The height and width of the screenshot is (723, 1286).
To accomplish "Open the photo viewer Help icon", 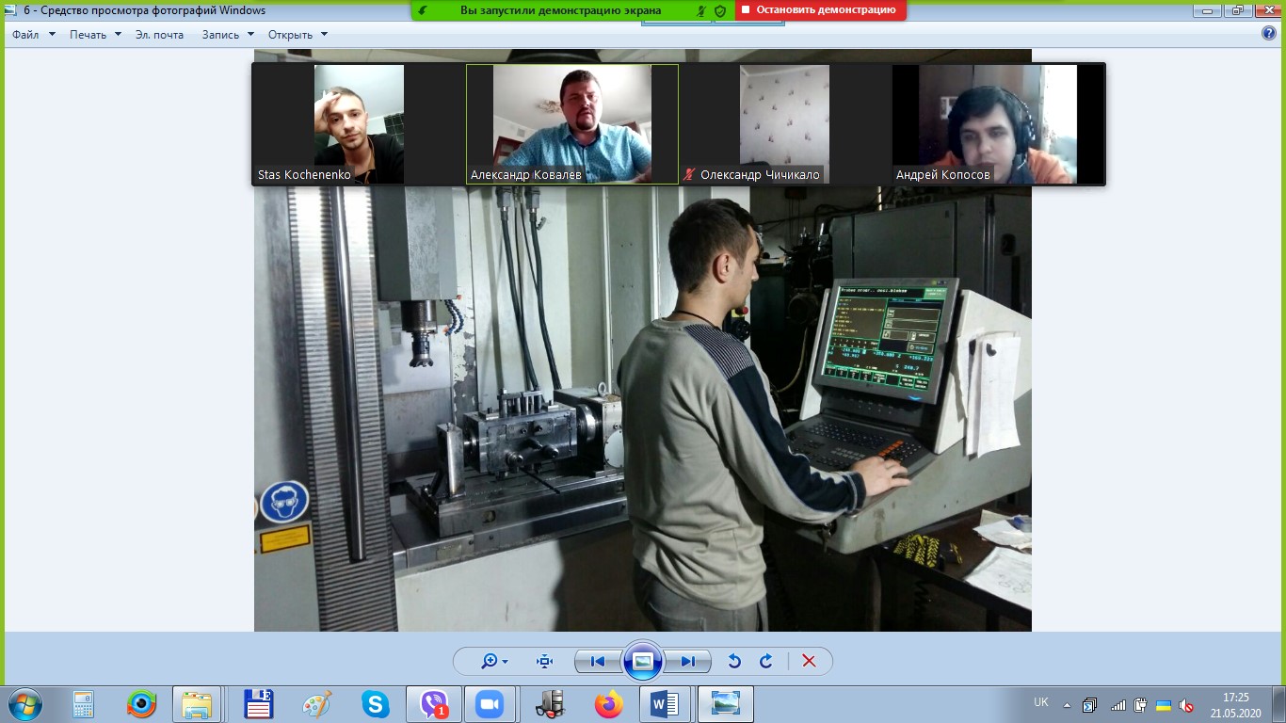I will (1269, 34).
